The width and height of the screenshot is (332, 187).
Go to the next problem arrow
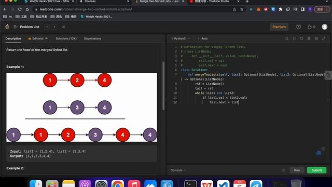tap(54, 26)
